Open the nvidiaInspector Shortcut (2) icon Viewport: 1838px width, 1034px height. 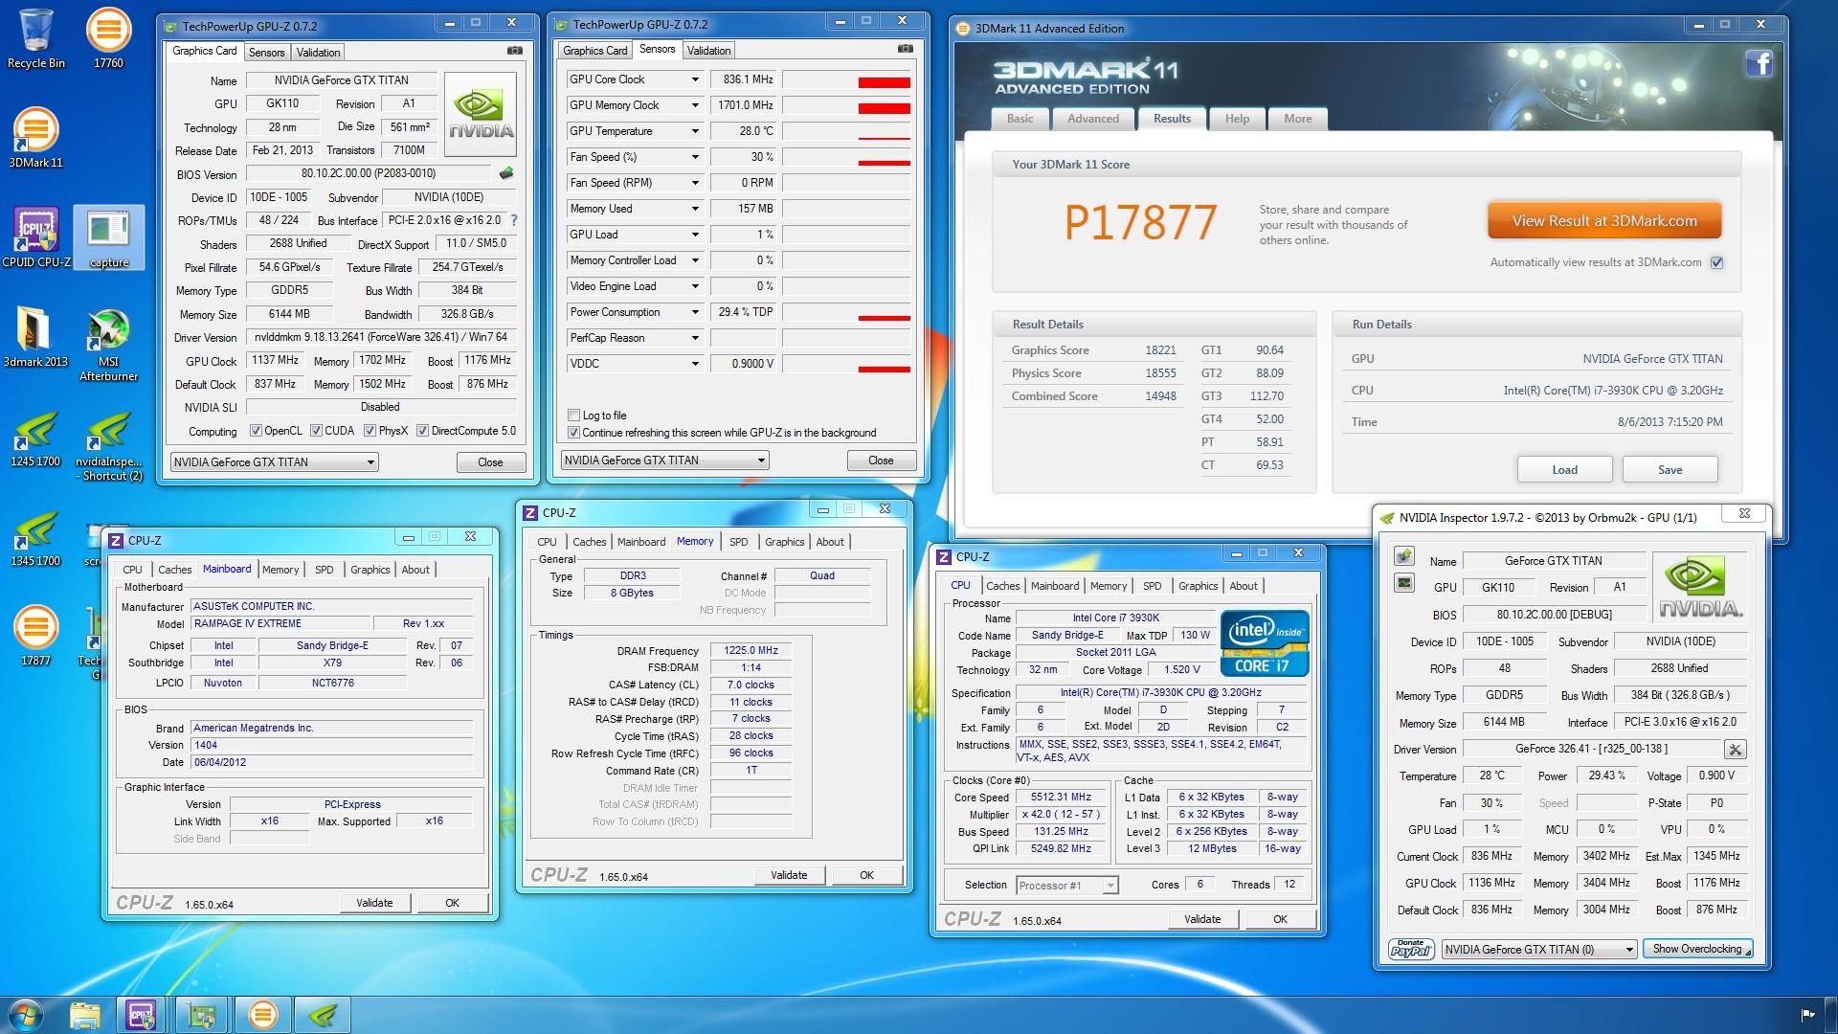pos(108,446)
